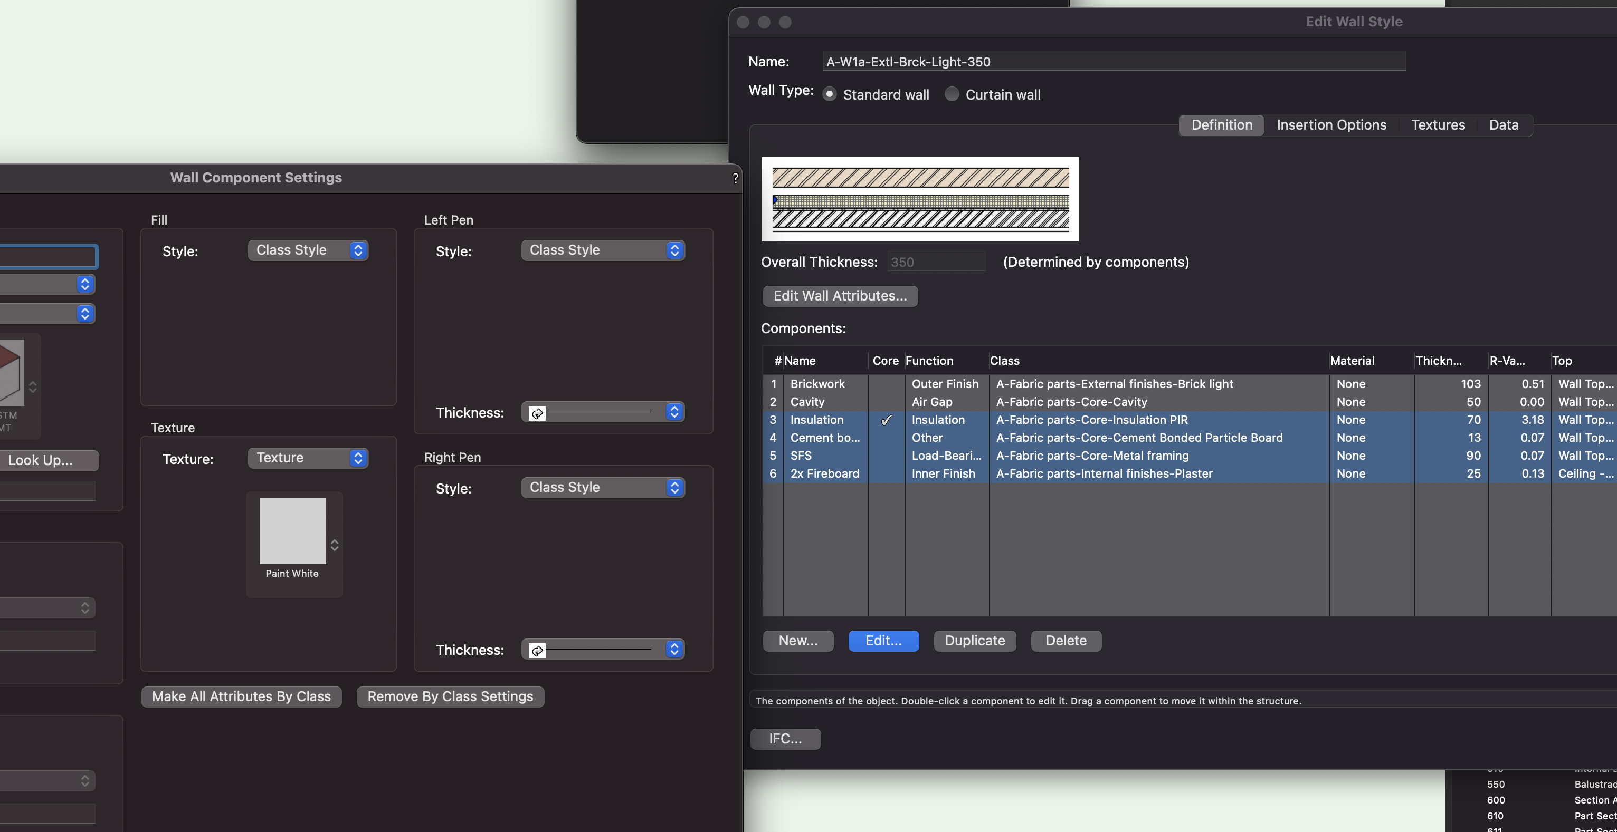Open the Texture type dropdown
Screen dimensions: 1617x832
click(x=308, y=458)
